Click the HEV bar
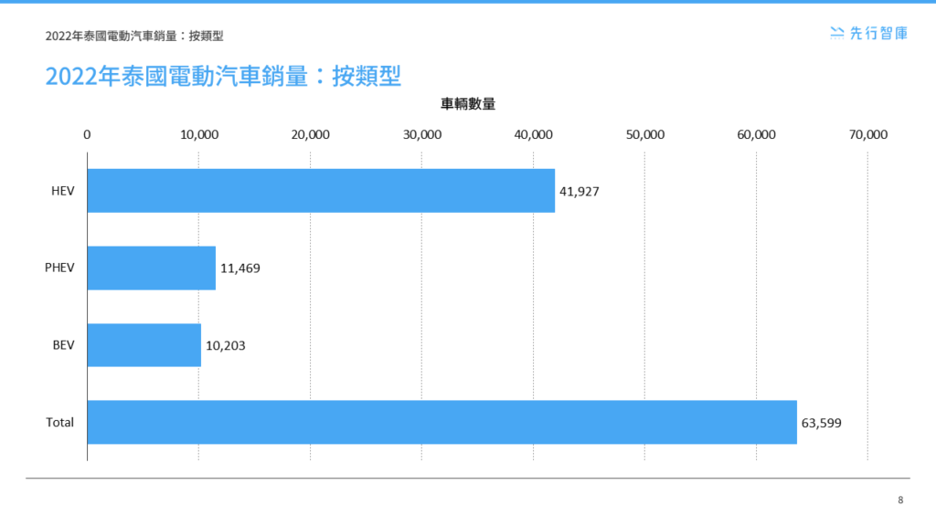936x526 pixels. point(321,191)
